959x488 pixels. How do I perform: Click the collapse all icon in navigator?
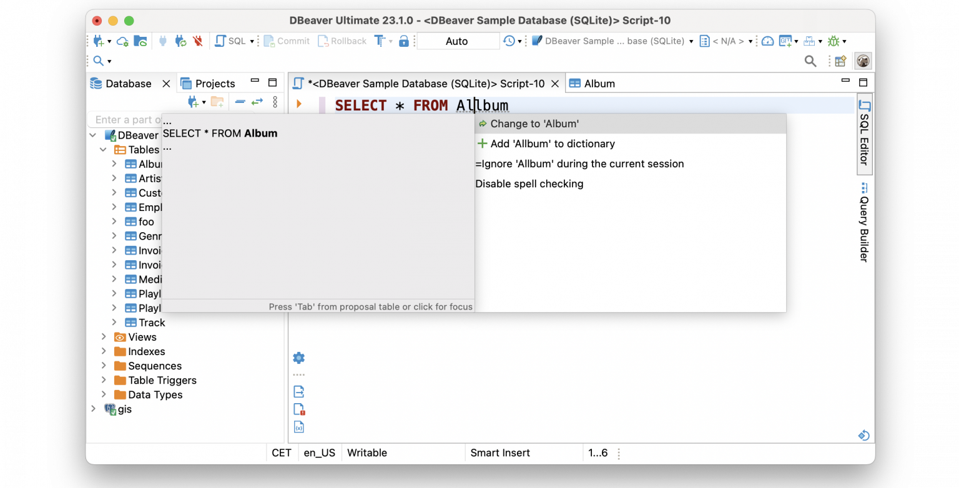point(240,102)
